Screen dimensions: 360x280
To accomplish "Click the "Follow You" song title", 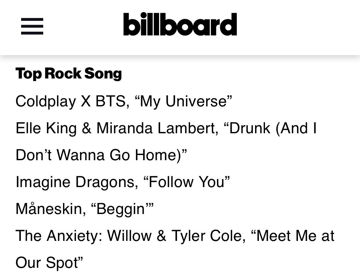I will [186, 182].
